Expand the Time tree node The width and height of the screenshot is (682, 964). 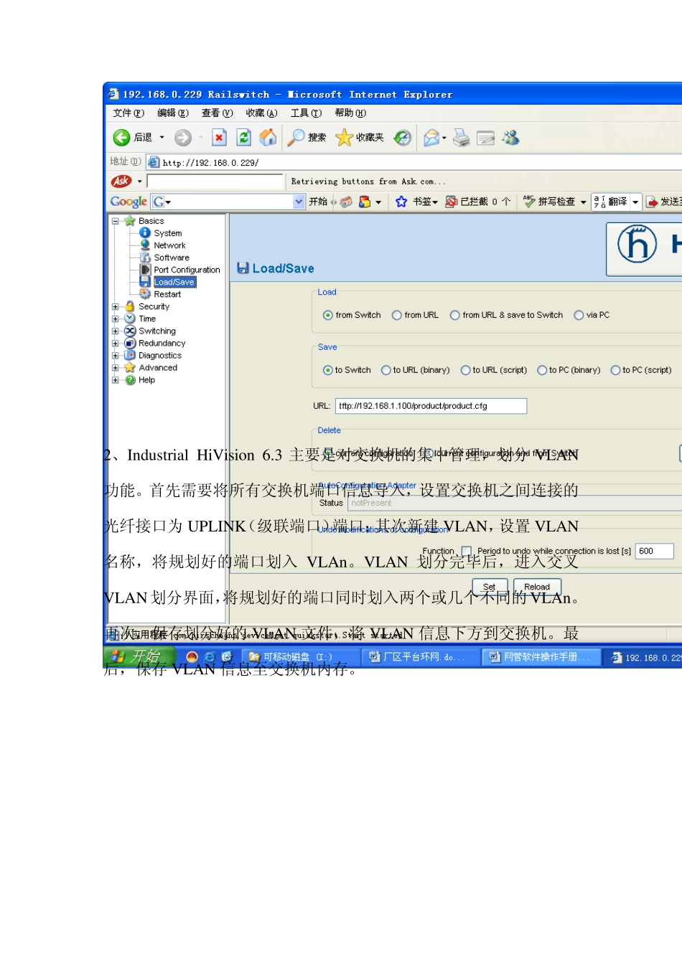pos(116,318)
